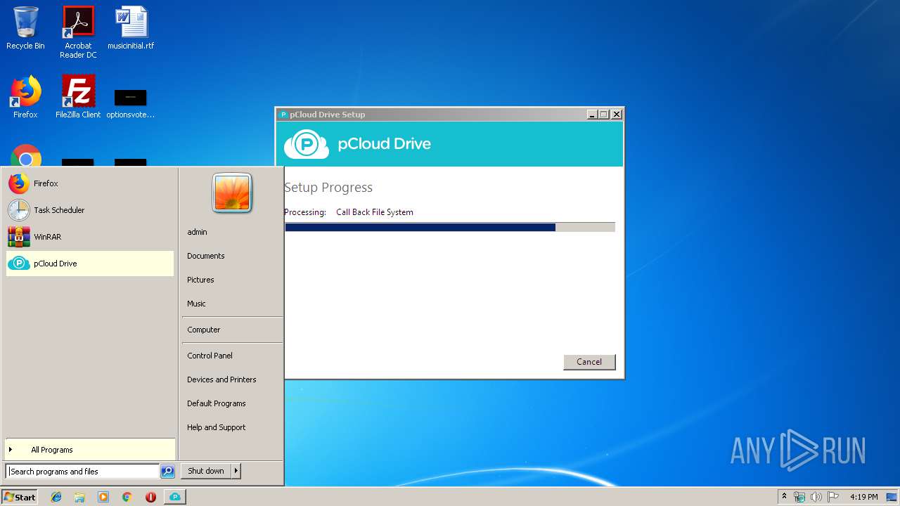Select pCloud Drive in the Start menu
Image resolution: width=900 pixels, height=506 pixels.
tap(90, 264)
